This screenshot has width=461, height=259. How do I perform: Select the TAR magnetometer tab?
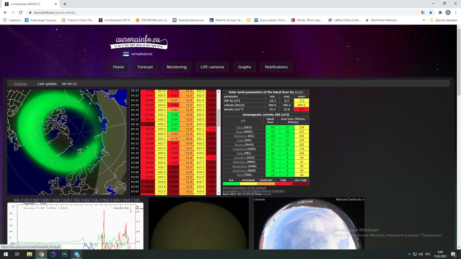pos(136,200)
